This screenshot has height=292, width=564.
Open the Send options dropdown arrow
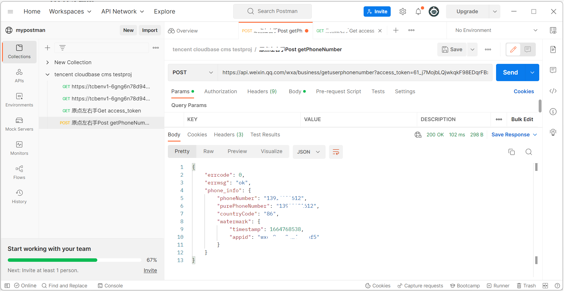(x=532, y=72)
